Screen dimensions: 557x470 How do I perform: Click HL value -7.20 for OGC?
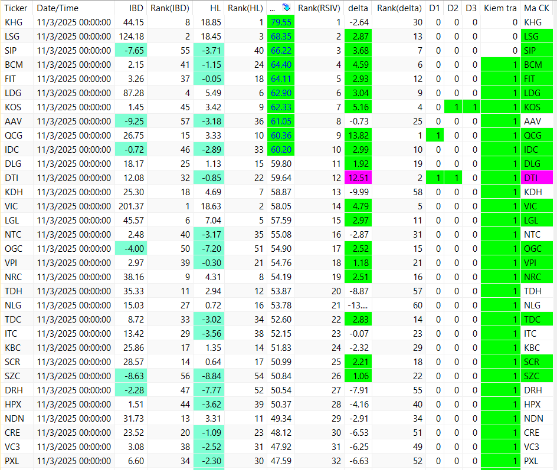tap(209, 249)
